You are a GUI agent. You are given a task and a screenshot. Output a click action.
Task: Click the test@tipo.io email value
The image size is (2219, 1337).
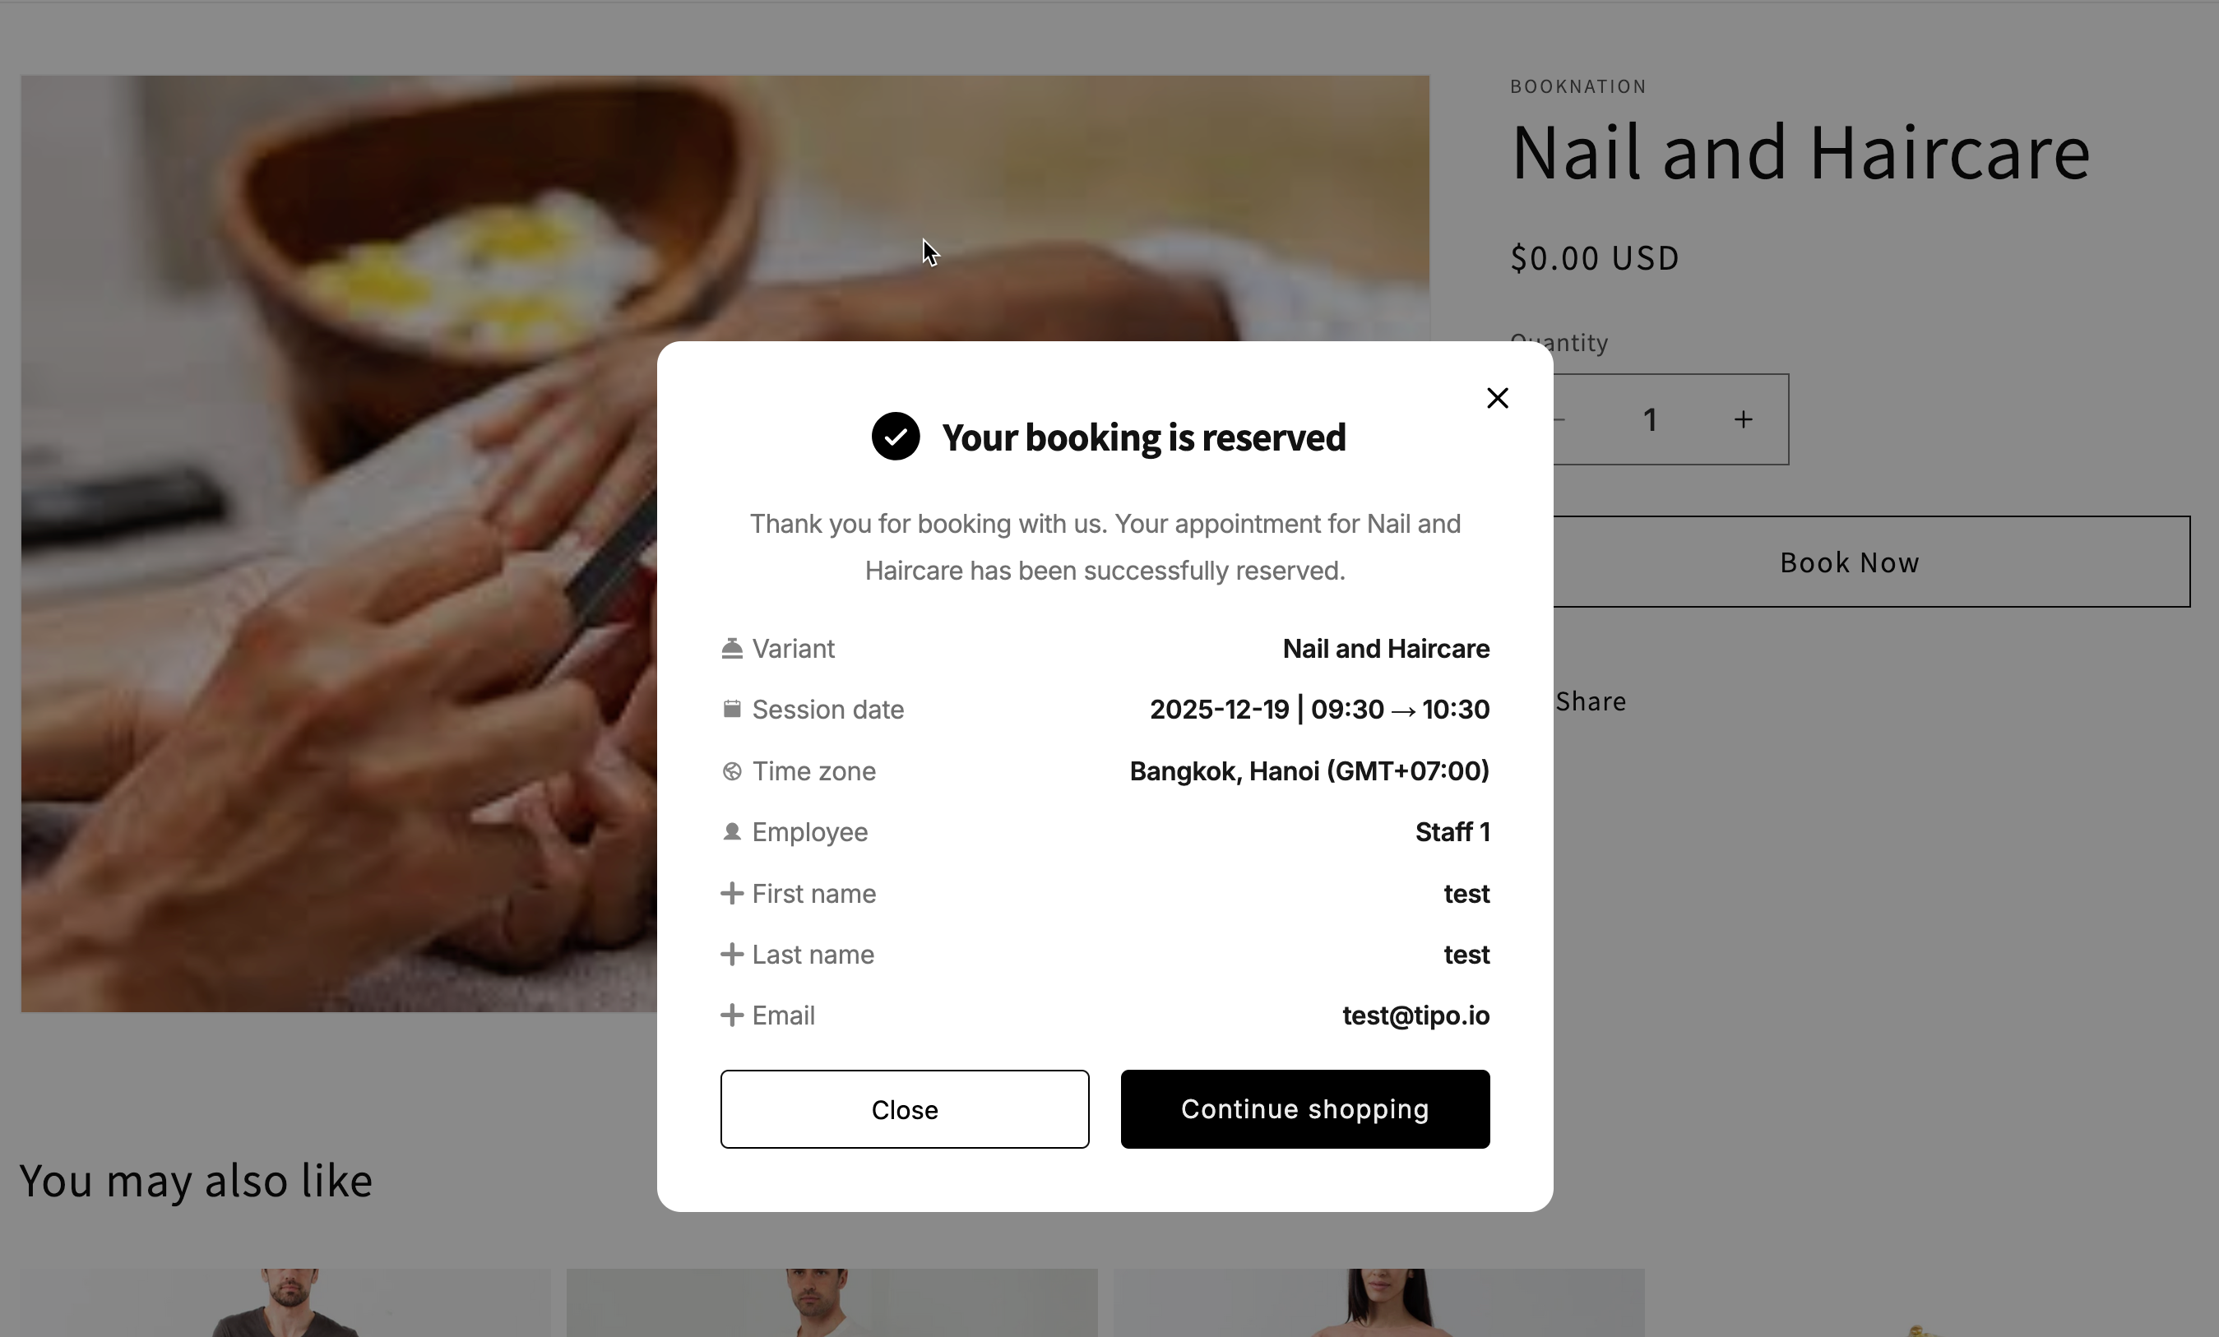point(1415,1015)
